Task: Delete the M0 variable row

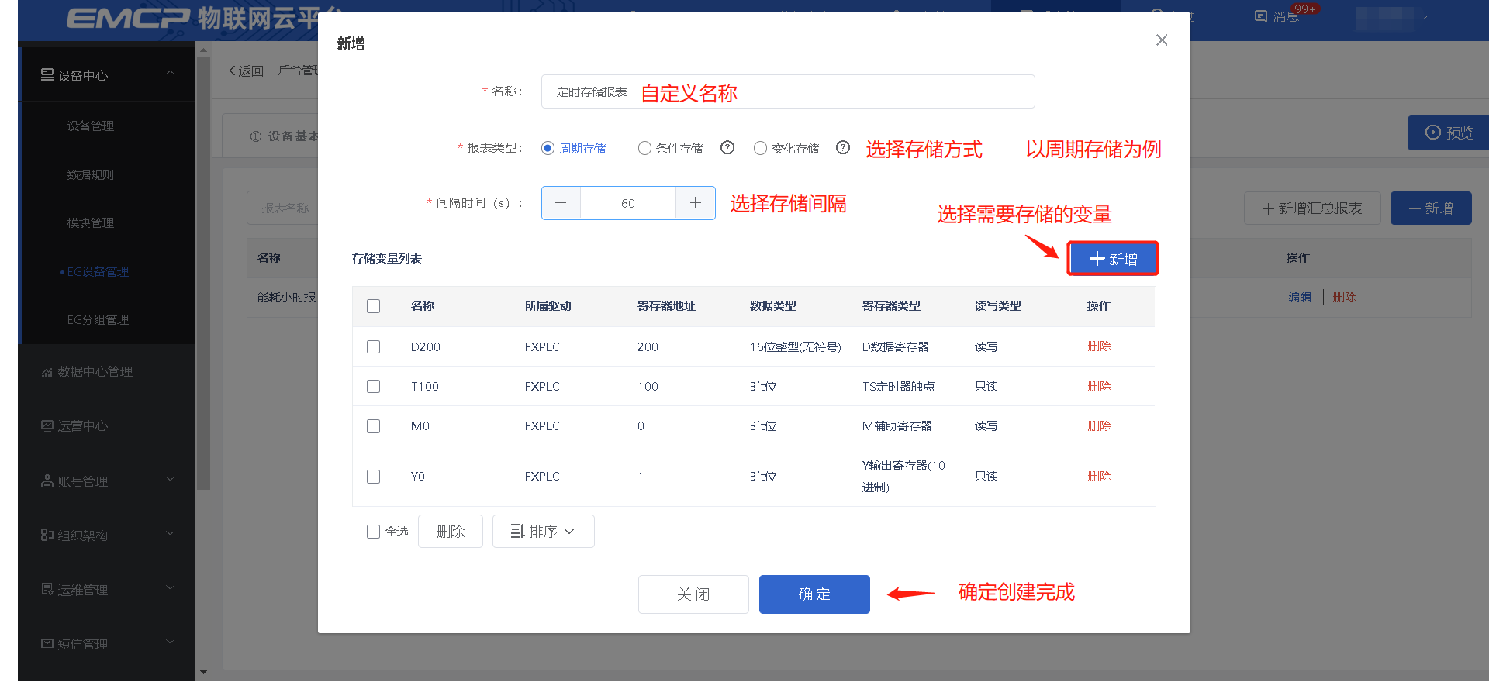Action: (1099, 426)
